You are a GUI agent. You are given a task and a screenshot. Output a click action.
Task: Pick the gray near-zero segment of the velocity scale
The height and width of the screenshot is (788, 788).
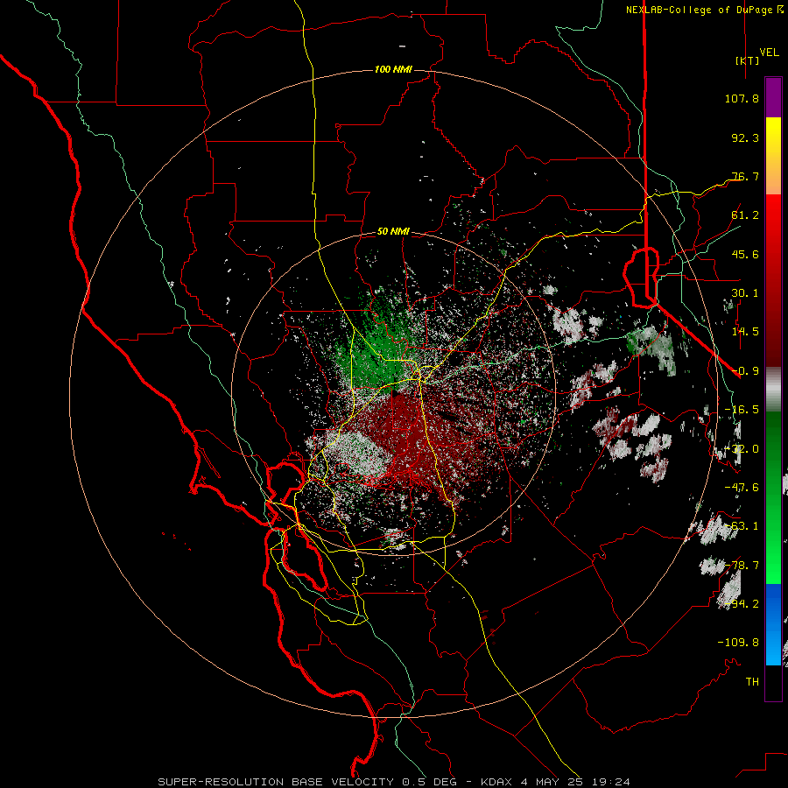coord(773,390)
